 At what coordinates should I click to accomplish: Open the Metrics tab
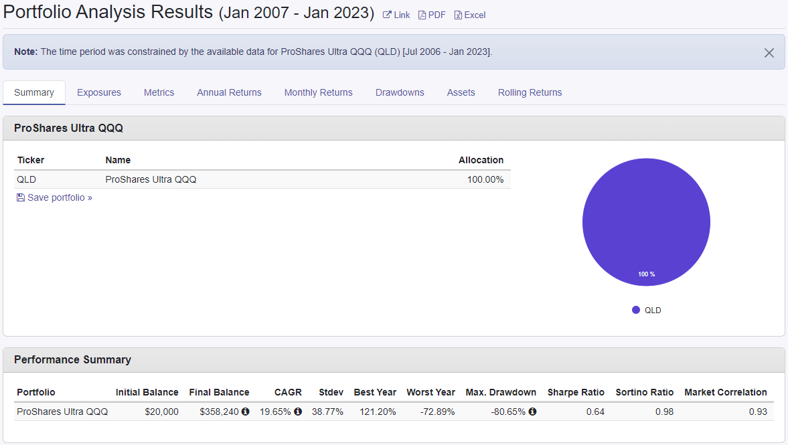159,92
